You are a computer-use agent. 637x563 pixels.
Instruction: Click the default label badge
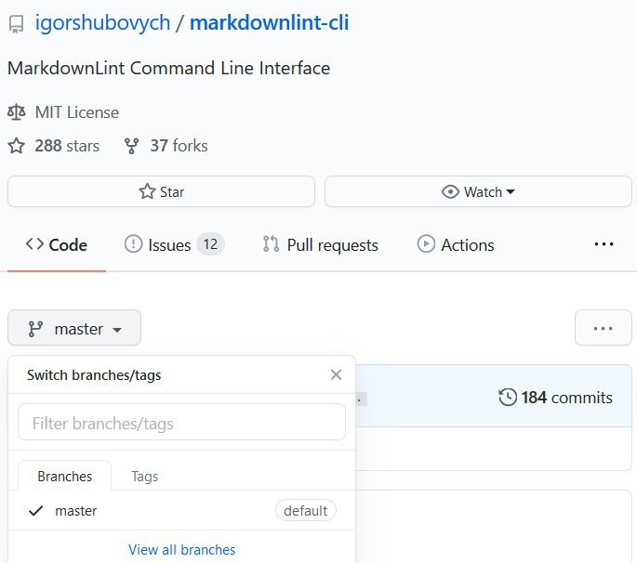[306, 510]
